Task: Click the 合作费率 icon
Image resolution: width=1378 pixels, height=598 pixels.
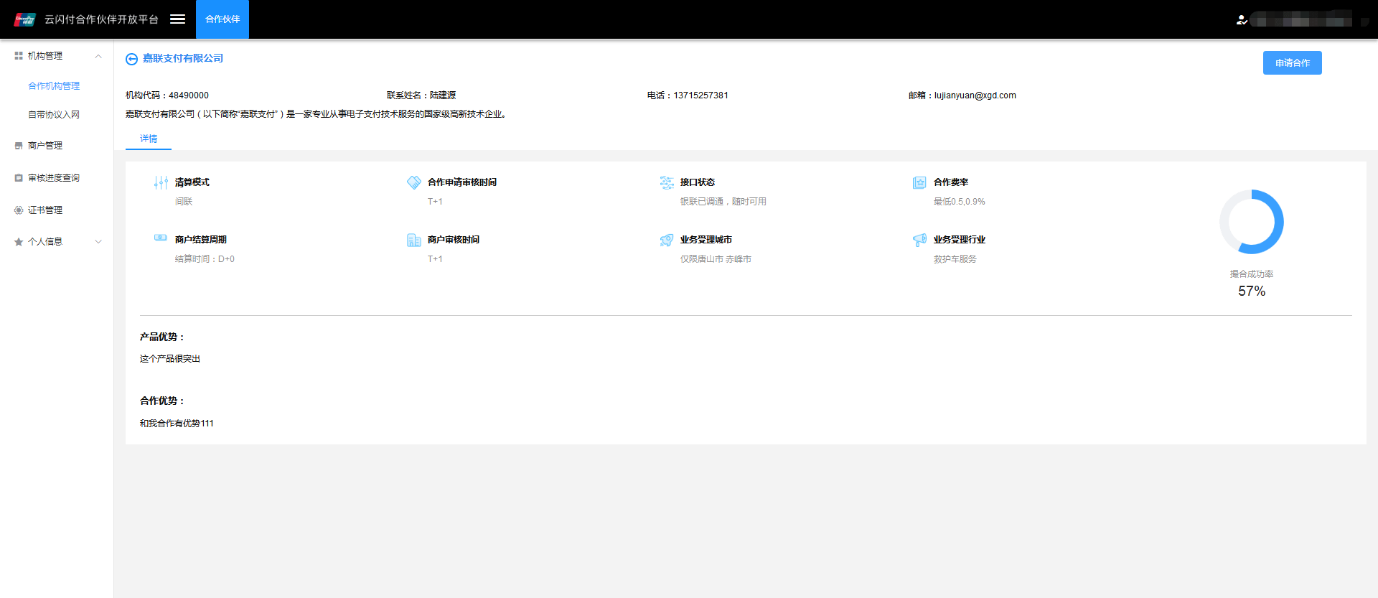Action: [919, 182]
